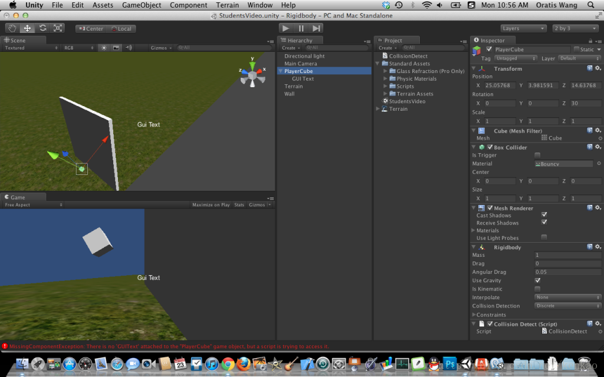
Task: Expand the Materials foldout
Action: coord(474,230)
